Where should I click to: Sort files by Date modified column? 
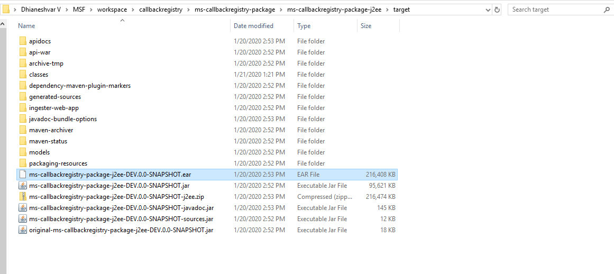[x=253, y=26]
